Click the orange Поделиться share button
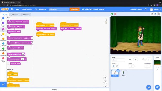Screen dimensions: 162x91 (75, 9)
